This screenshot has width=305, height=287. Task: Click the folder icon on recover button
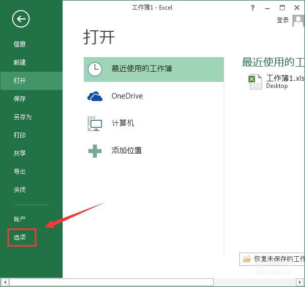tap(246, 259)
